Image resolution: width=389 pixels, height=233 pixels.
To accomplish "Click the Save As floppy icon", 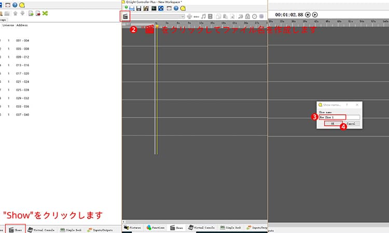I will click(x=146, y=8).
